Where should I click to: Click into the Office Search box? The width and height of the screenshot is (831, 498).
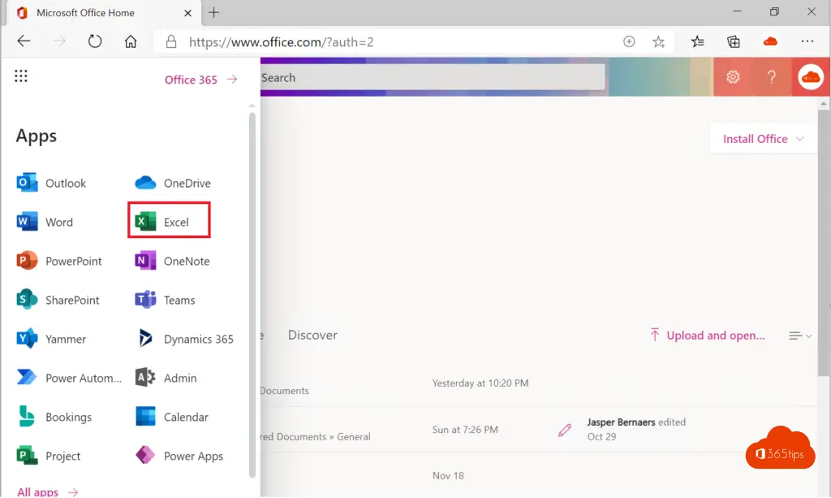[433, 77]
